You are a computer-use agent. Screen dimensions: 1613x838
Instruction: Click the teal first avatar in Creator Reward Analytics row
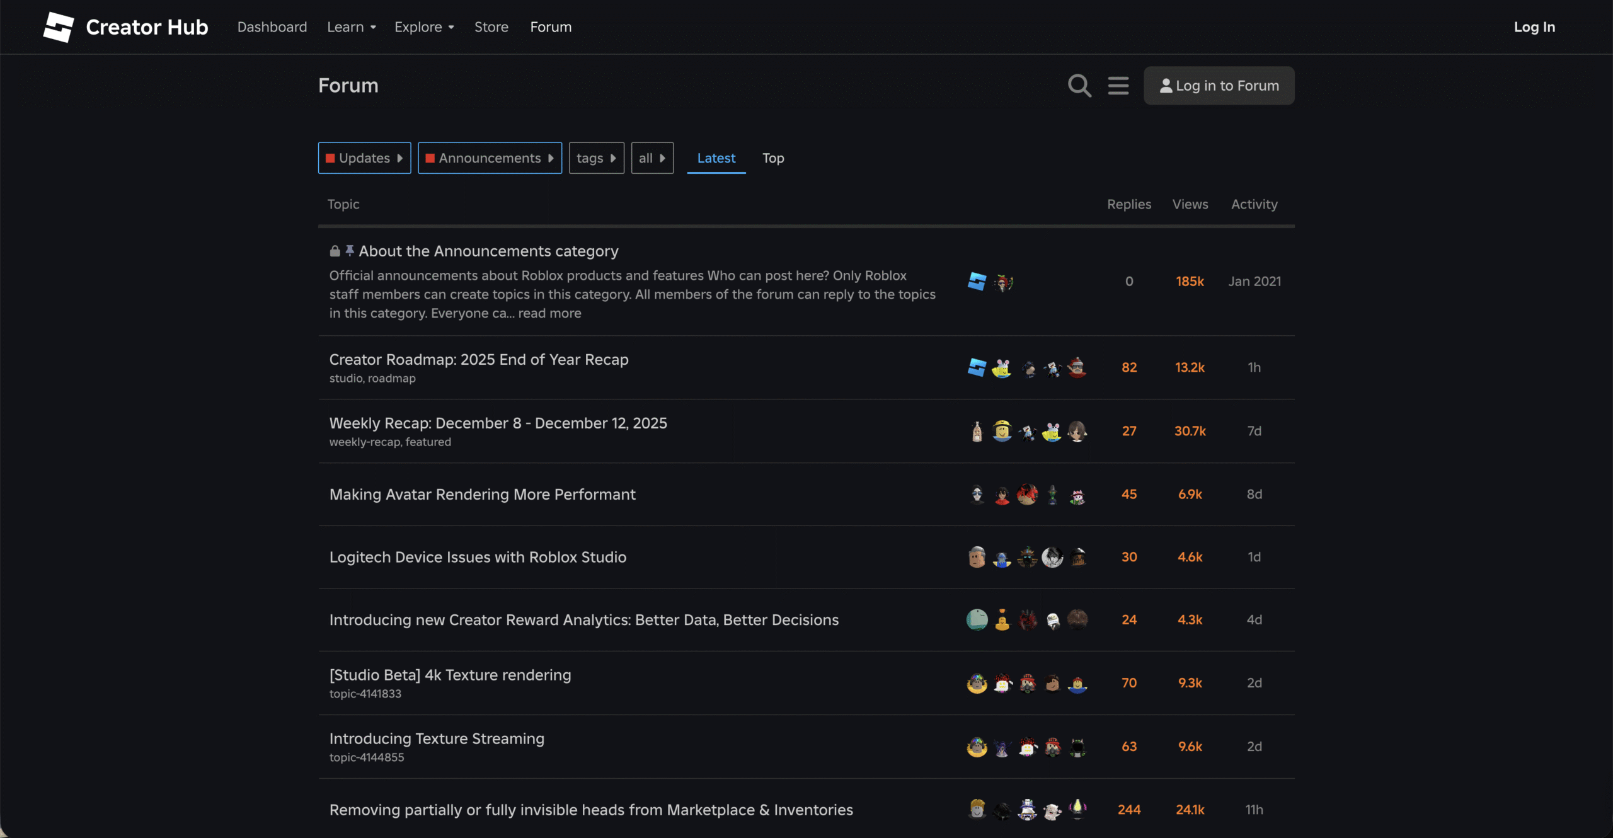pyautogui.click(x=977, y=620)
